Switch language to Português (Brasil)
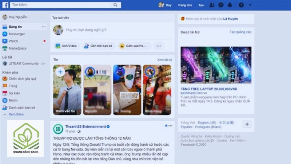 [x=208, y=127]
